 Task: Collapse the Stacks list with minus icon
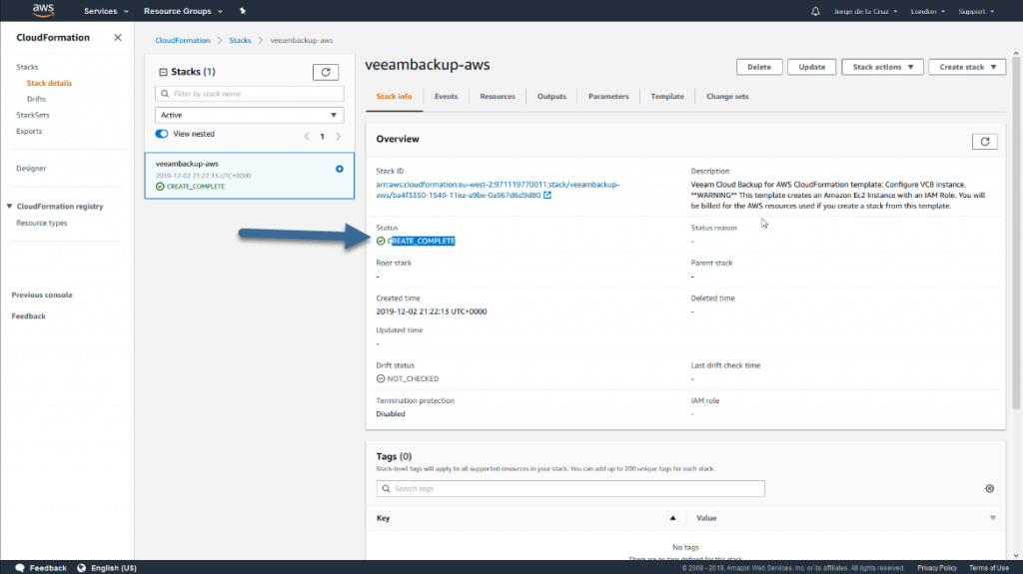tap(163, 72)
